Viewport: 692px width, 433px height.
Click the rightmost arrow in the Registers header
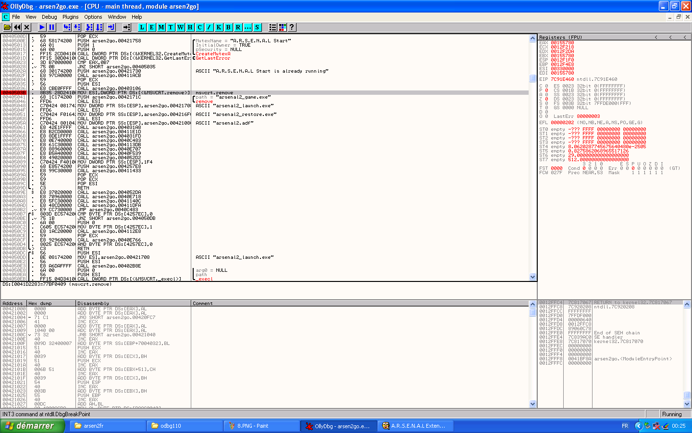point(685,37)
